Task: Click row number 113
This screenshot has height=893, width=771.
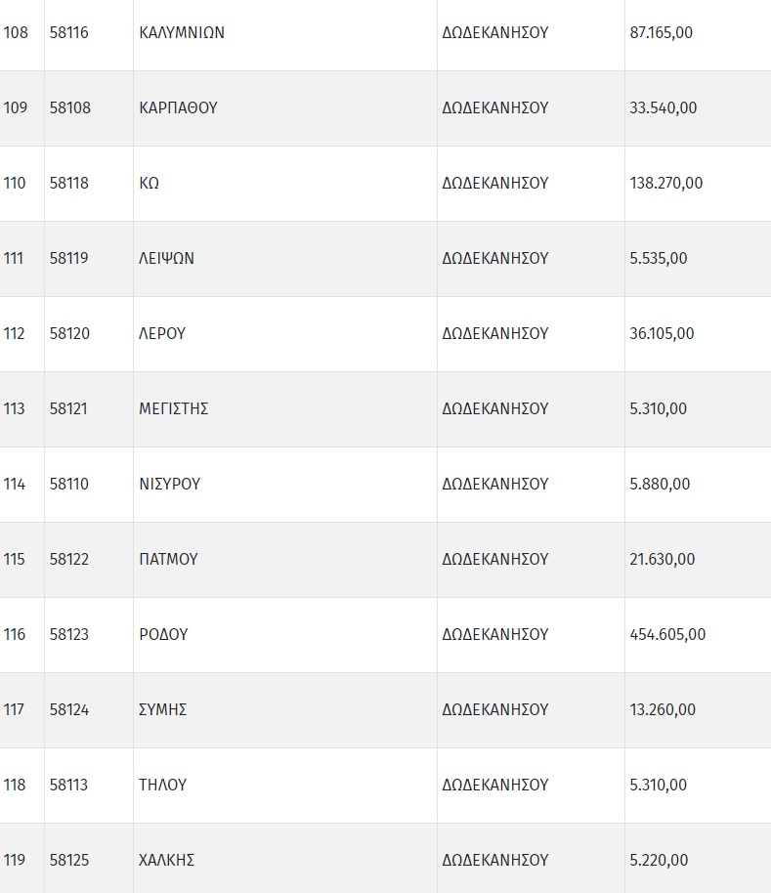Action: [15, 408]
